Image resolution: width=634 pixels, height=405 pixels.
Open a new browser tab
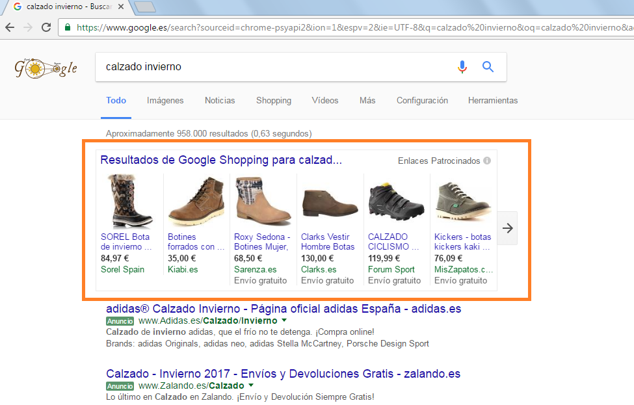145,7
